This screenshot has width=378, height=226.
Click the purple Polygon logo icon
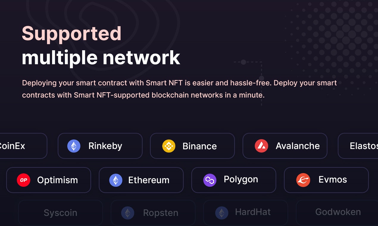[210, 180]
